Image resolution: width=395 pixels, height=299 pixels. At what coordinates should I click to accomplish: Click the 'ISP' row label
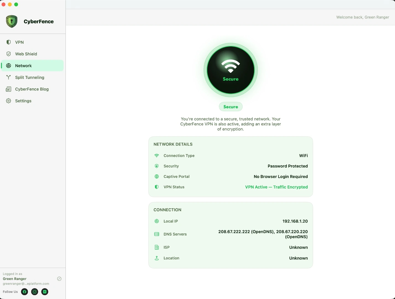pos(166,247)
